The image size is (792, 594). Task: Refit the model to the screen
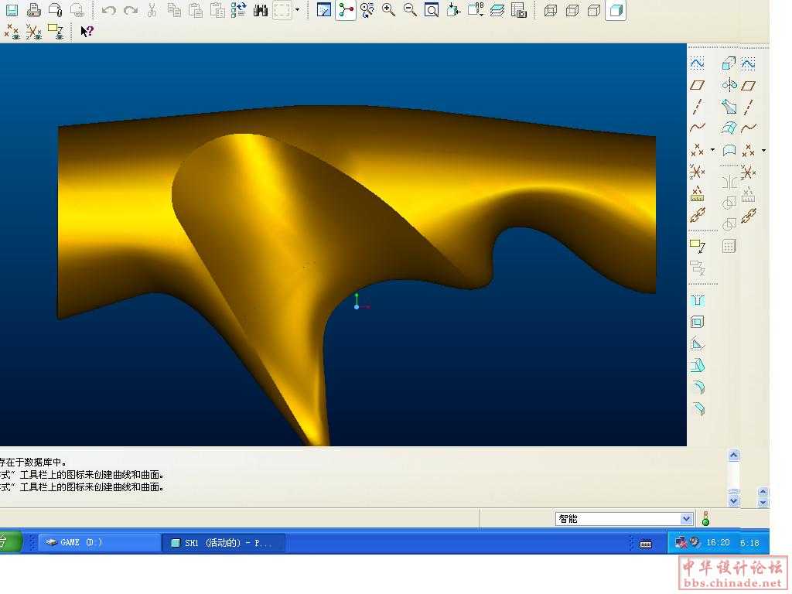432,9
